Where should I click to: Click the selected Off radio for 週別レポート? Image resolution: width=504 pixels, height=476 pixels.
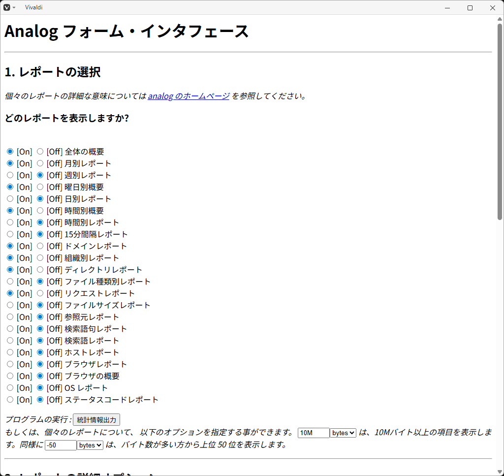(x=40, y=175)
